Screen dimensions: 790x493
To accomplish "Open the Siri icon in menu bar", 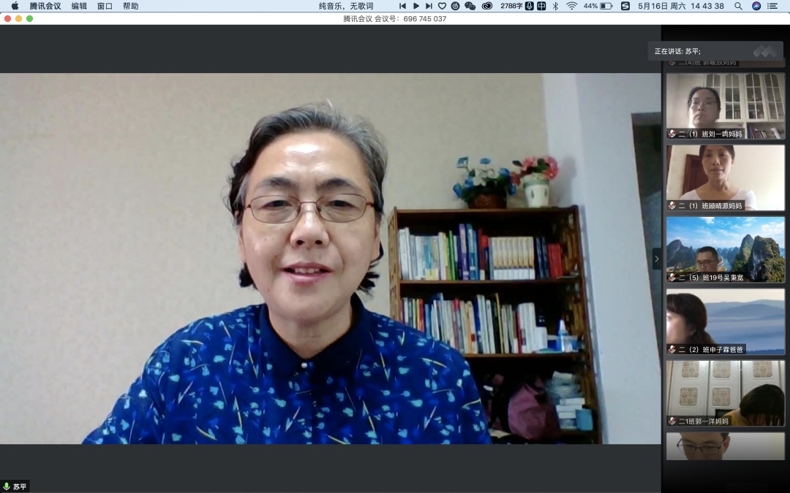I will 756,6.
